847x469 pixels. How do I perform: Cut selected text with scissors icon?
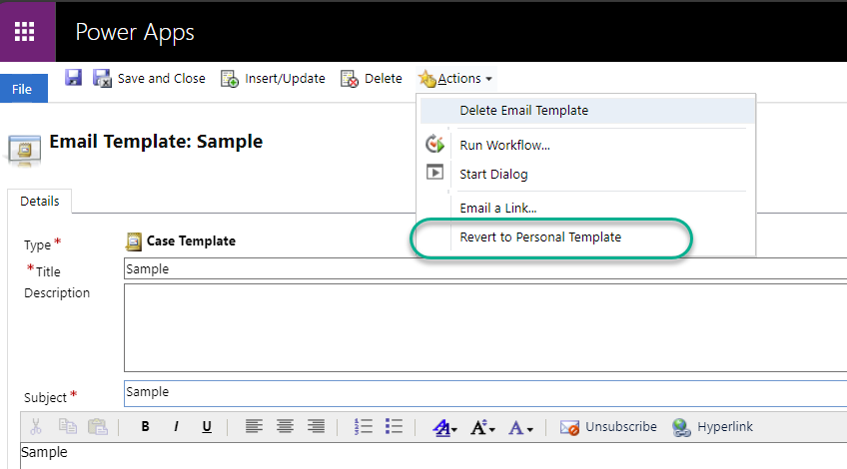click(x=36, y=426)
